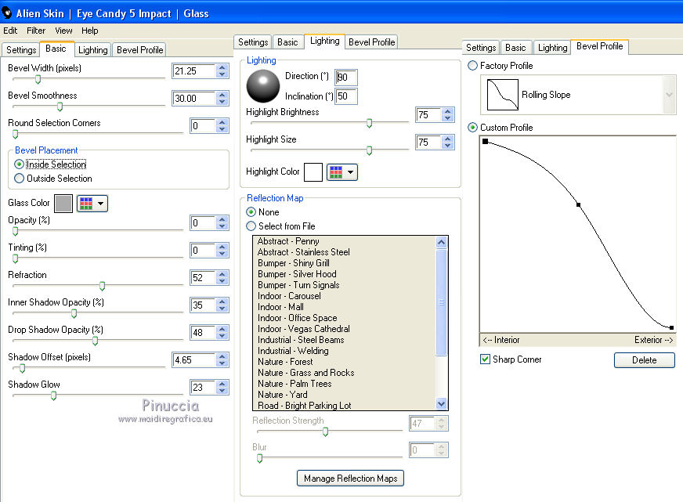This screenshot has width=683, height=502.
Task: Select 'Industrial - Welding' reflection map
Action: click(x=293, y=351)
